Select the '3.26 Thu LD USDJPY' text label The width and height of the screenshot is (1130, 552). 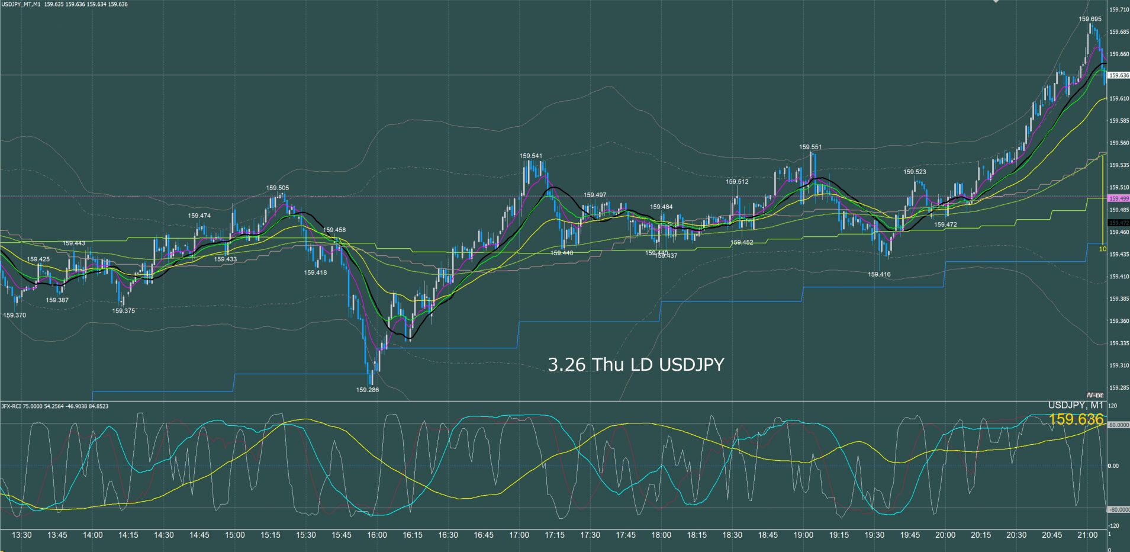click(x=636, y=365)
